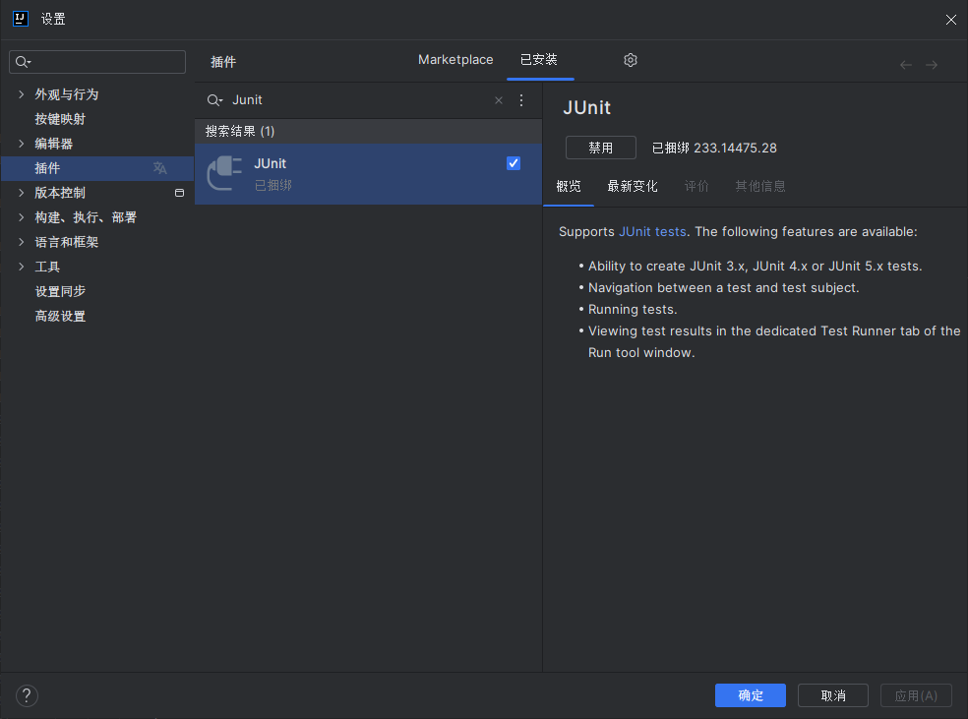
Task: Open the 评价 tab
Action: click(696, 186)
